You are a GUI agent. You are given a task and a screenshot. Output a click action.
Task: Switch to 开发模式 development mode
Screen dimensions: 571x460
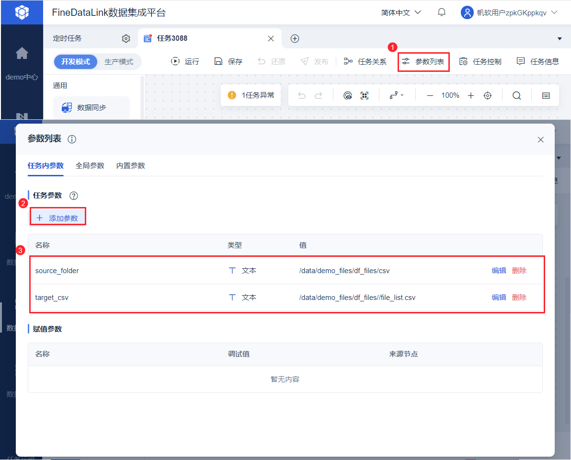[x=75, y=61]
